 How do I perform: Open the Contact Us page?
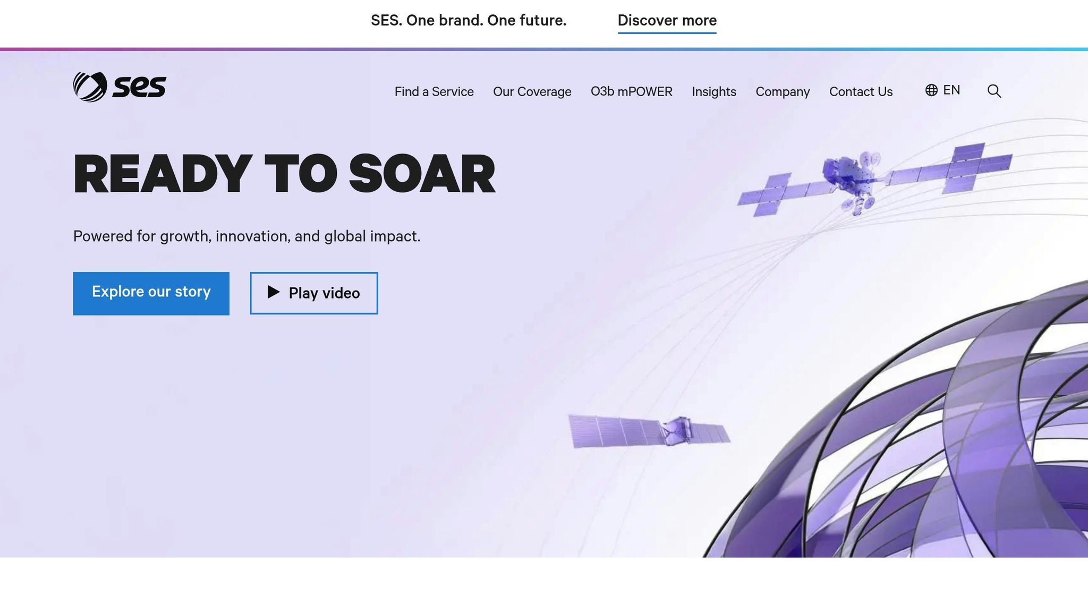[x=861, y=91]
